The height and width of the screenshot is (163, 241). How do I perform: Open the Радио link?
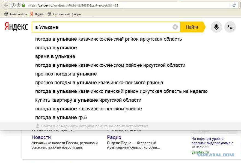(114, 137)
